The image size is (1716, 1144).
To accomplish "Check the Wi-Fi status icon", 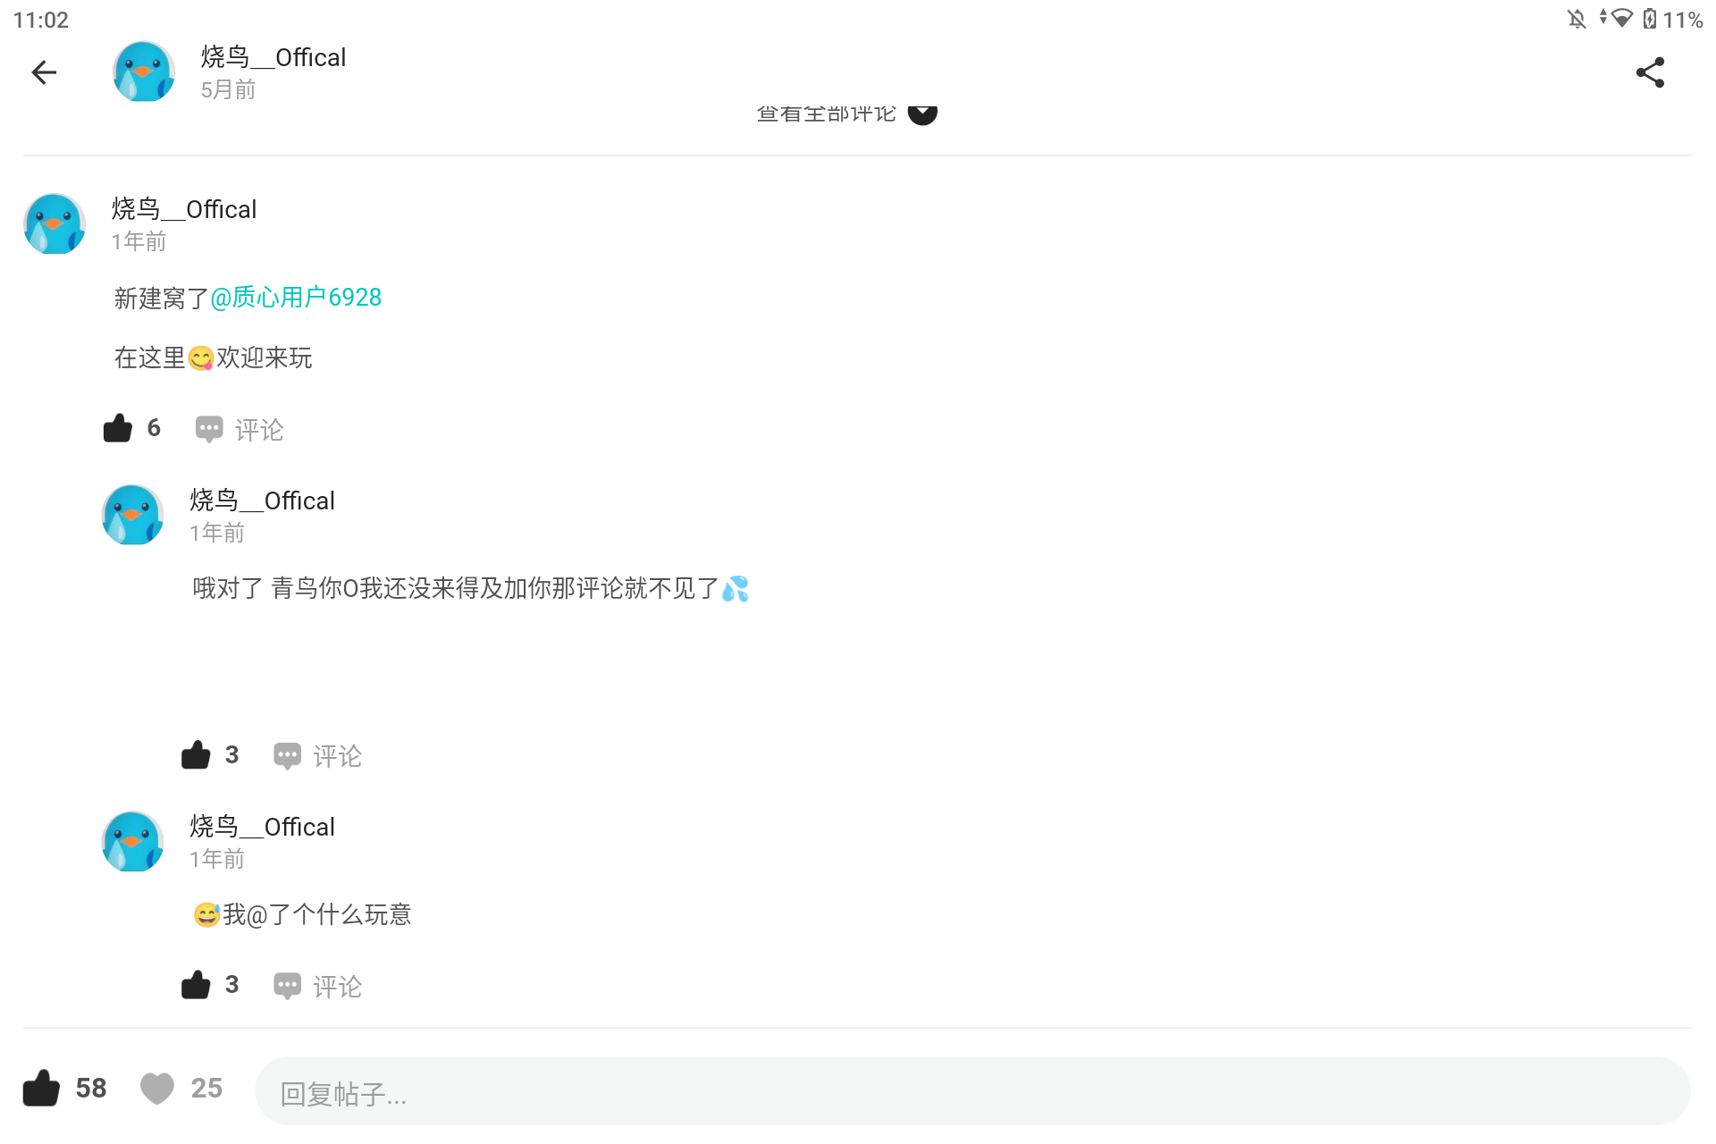I will tap(1621, 19).
